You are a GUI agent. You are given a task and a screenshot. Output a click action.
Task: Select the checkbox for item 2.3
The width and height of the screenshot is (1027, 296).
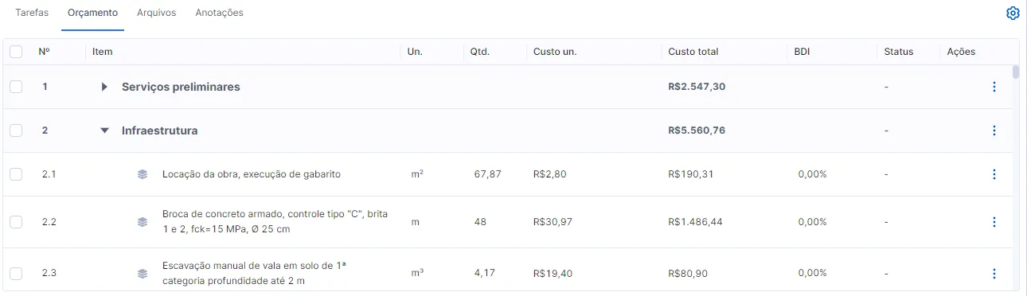coord(16,274)
